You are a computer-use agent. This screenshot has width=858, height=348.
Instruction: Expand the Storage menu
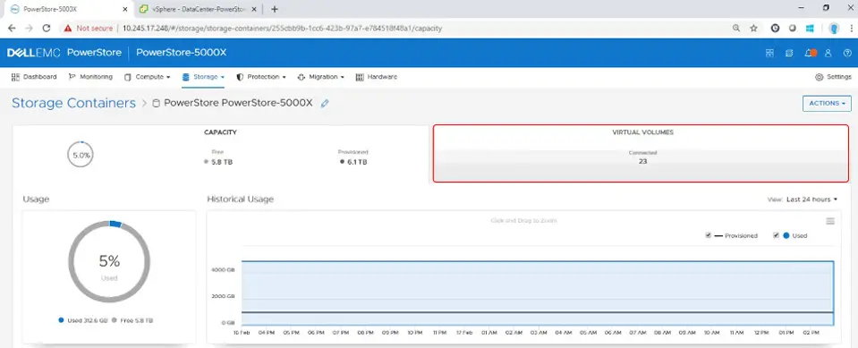pos(203,77)
